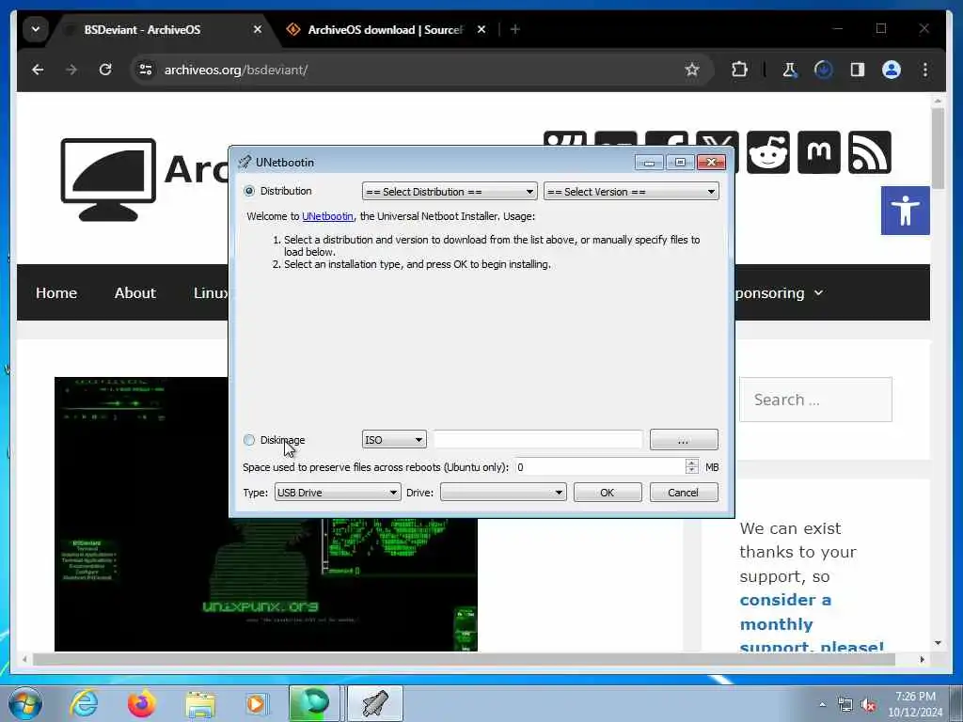Open Windows Media Player from taskbar
Viewport: 963px width, 722px height.
coord(256,703)
